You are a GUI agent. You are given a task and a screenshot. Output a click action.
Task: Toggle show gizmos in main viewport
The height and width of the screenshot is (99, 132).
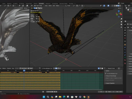(104, 6)
